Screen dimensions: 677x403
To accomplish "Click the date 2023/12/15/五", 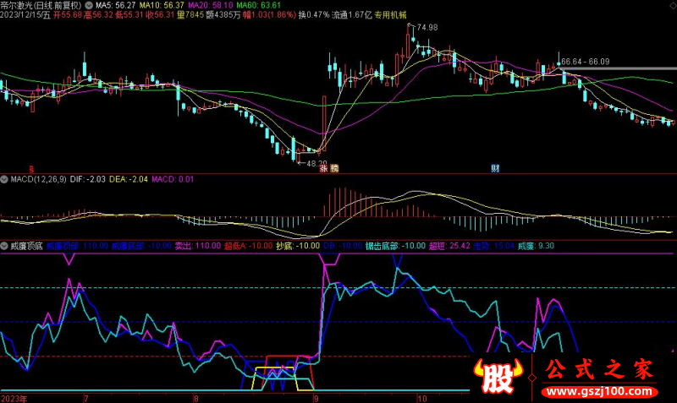I will [25, 14].
